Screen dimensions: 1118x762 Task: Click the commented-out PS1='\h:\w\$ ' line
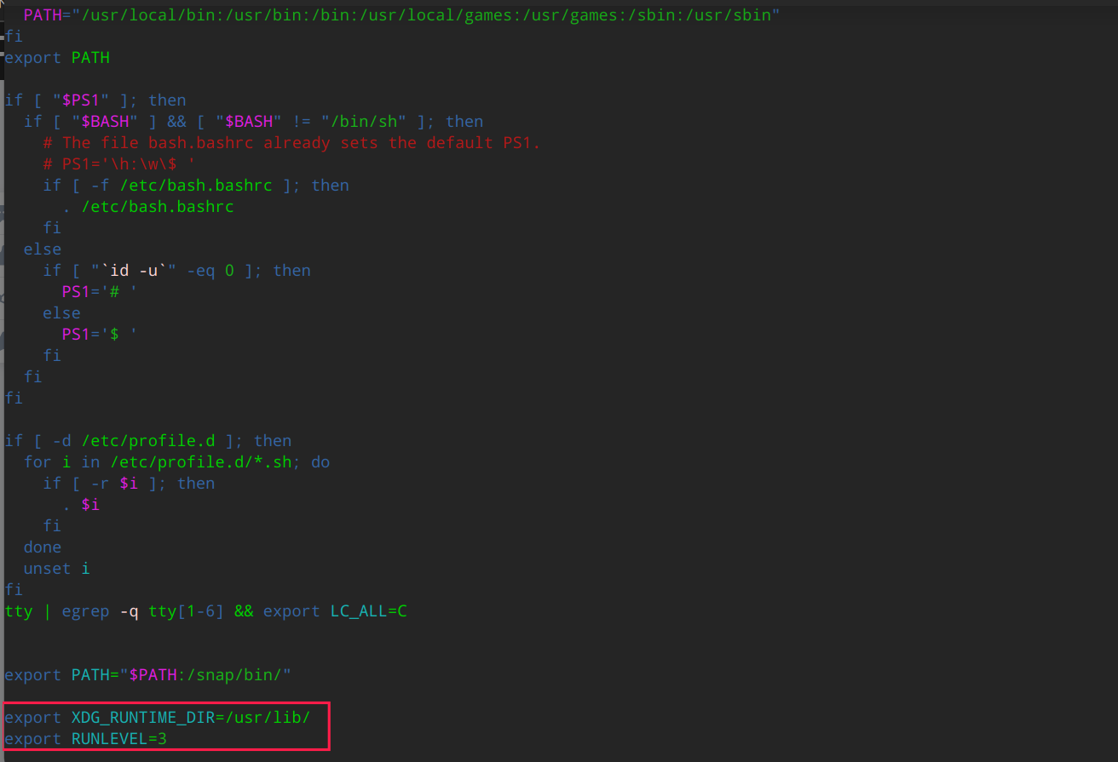tap(120, 164)
